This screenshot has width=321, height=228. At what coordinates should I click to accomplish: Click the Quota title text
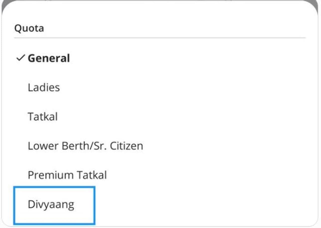pyautogui.click(x=29, y=28)
